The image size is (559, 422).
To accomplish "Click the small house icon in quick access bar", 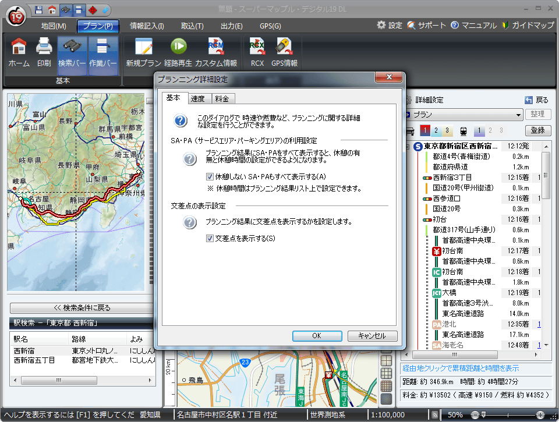I will (52, 10).
